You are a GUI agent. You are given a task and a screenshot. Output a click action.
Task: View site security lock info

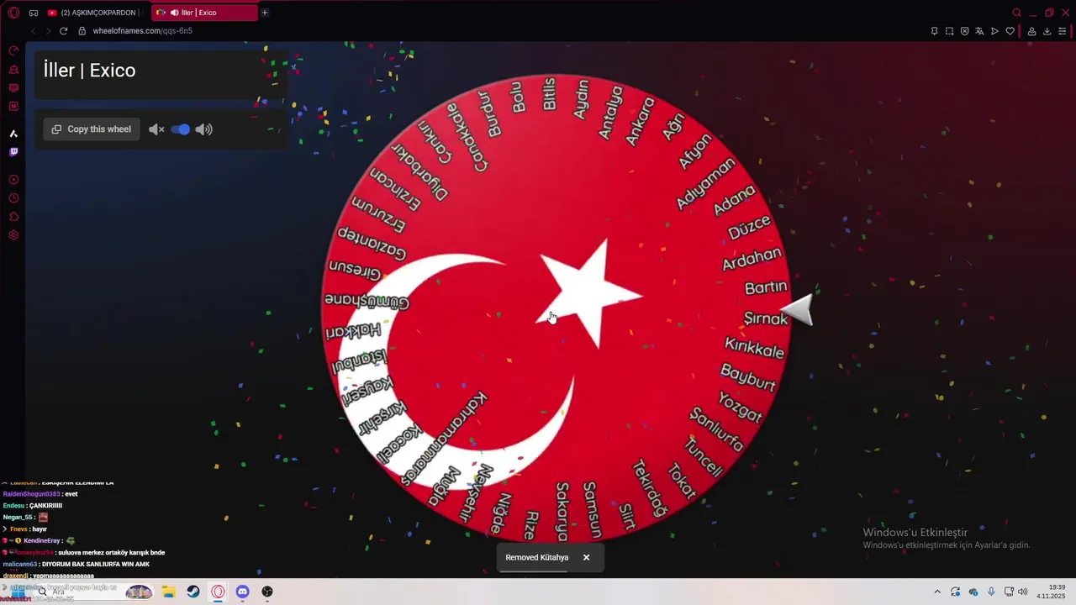82,31
